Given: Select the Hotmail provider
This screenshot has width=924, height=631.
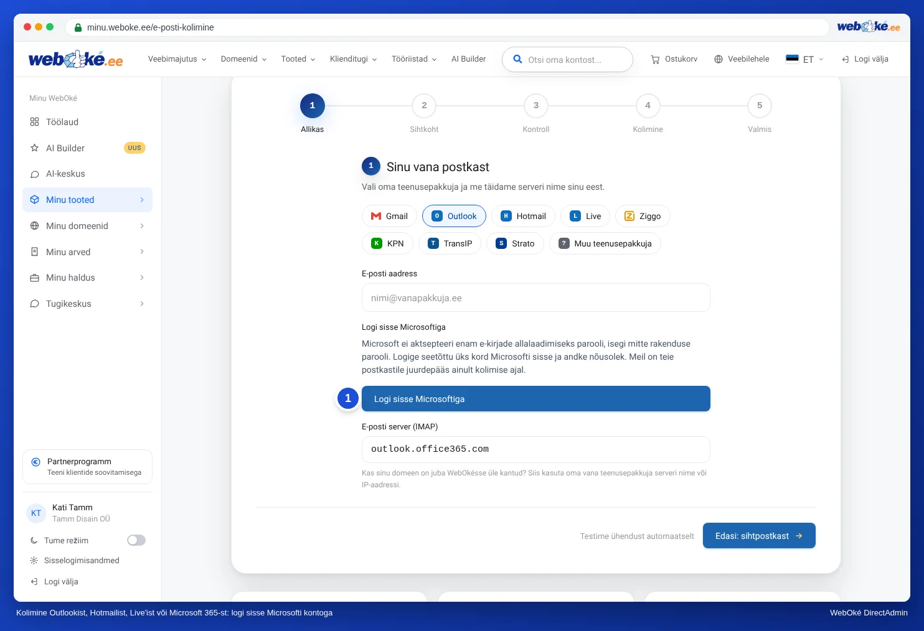Looking at the screenshot, I should [523, 216].
